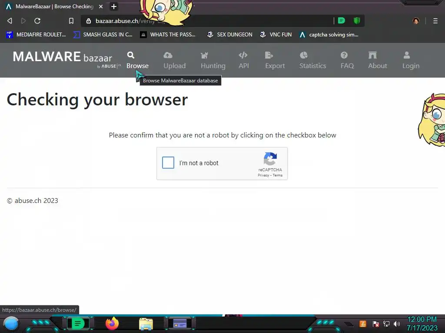Open the Browse page in navbar
Screen dimensions: 445x333
point(137,60)
